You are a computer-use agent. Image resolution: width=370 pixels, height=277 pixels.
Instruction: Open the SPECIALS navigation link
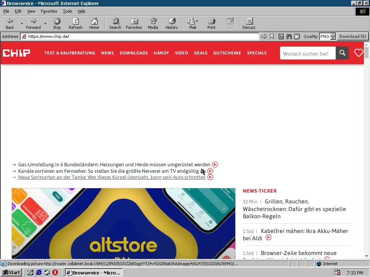[257, 53]
